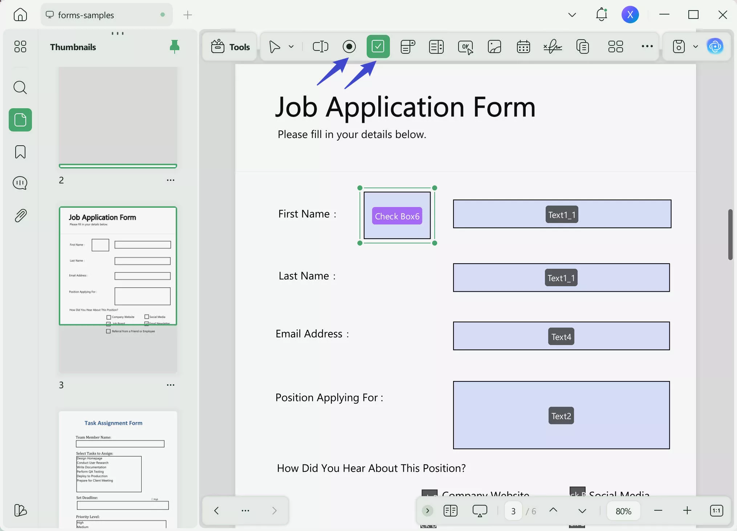Expand the select tool arrow dropdown
The width and height of the screenshot is (737, 531).
tap(291, 46)
